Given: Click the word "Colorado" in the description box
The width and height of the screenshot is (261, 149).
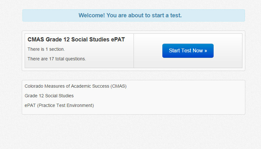Looking at the screenshot, I should tap(34, 86).
